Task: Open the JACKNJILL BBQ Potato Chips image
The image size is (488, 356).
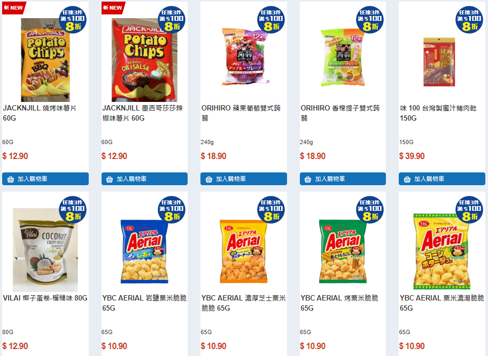Action: (x=45, y=60)
